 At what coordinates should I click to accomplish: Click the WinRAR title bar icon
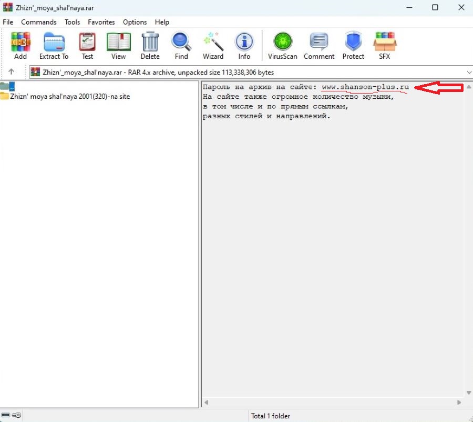point(8,7)
